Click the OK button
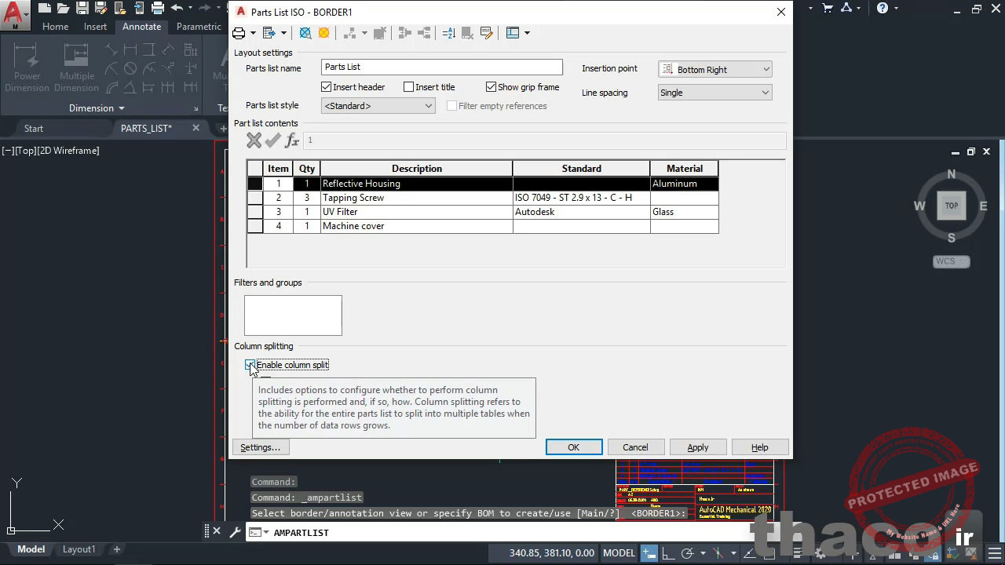The height and width of the screenshot is (565, 1005). [x=574, y=447]
